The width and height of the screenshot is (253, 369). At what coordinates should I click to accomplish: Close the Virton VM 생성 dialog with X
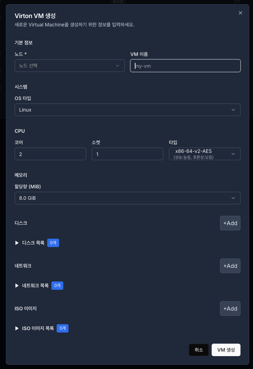pyautogui.click(x=240, y=13)
